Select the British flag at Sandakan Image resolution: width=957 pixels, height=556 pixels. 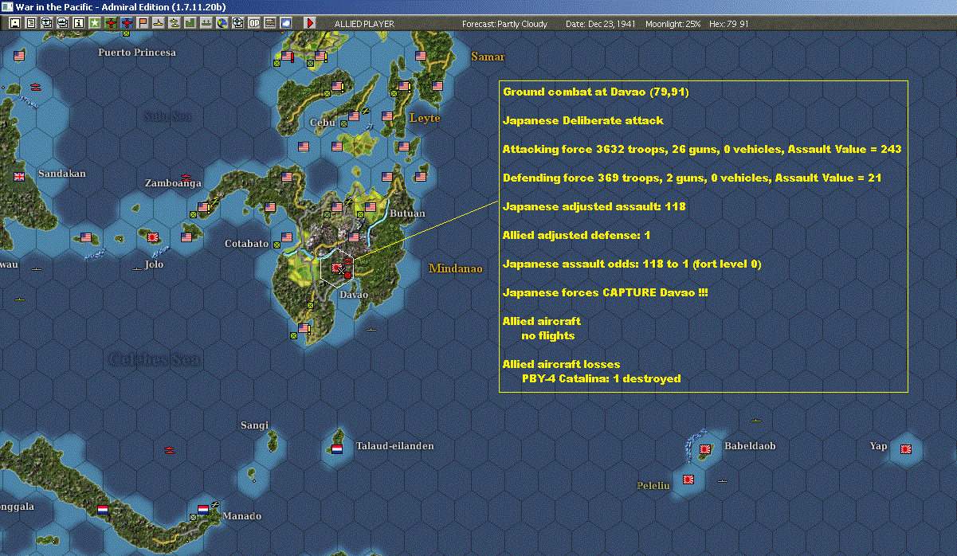click(19, 176)
